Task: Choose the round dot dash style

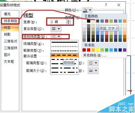Action: [65, 47]
